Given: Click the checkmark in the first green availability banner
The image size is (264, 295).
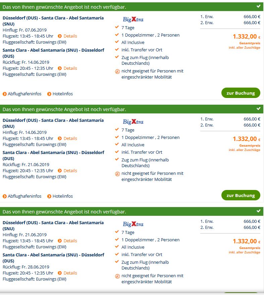Looking at the screenshot, I should click(x=259, y=6).
